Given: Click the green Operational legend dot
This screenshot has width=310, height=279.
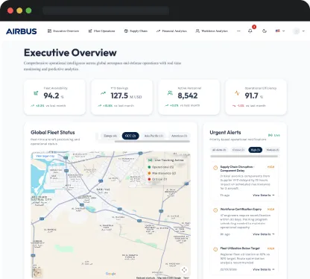Looking at the screenshot, I should coord(149,167).
